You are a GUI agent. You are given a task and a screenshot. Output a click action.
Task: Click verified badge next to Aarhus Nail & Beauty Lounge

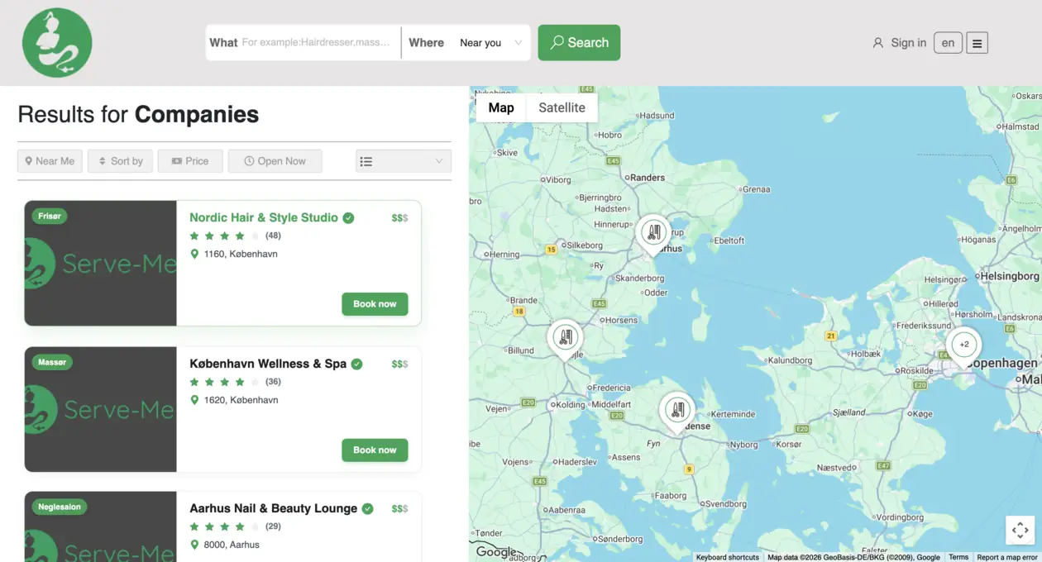(368, 508)
